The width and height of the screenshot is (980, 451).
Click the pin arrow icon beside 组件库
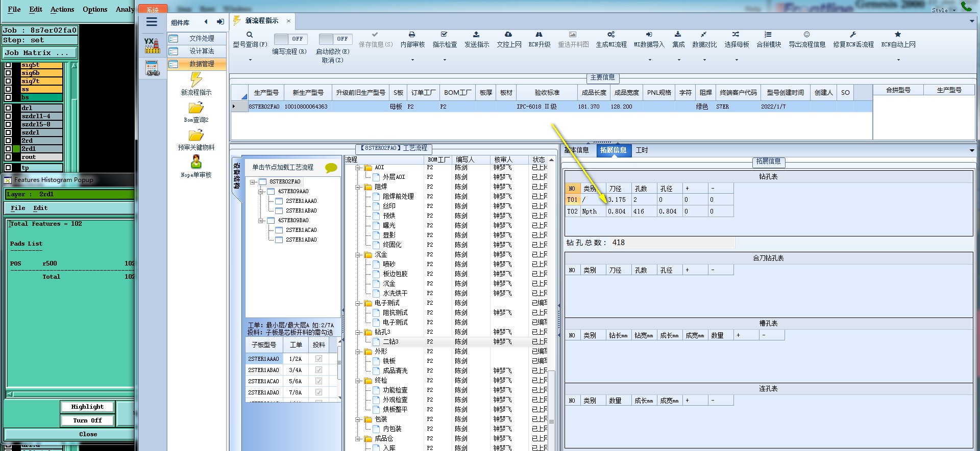tap(220, 22)
